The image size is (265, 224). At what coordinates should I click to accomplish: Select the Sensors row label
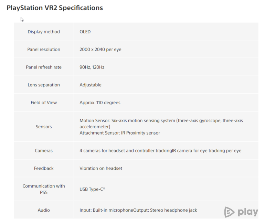(x=44, y=127)
